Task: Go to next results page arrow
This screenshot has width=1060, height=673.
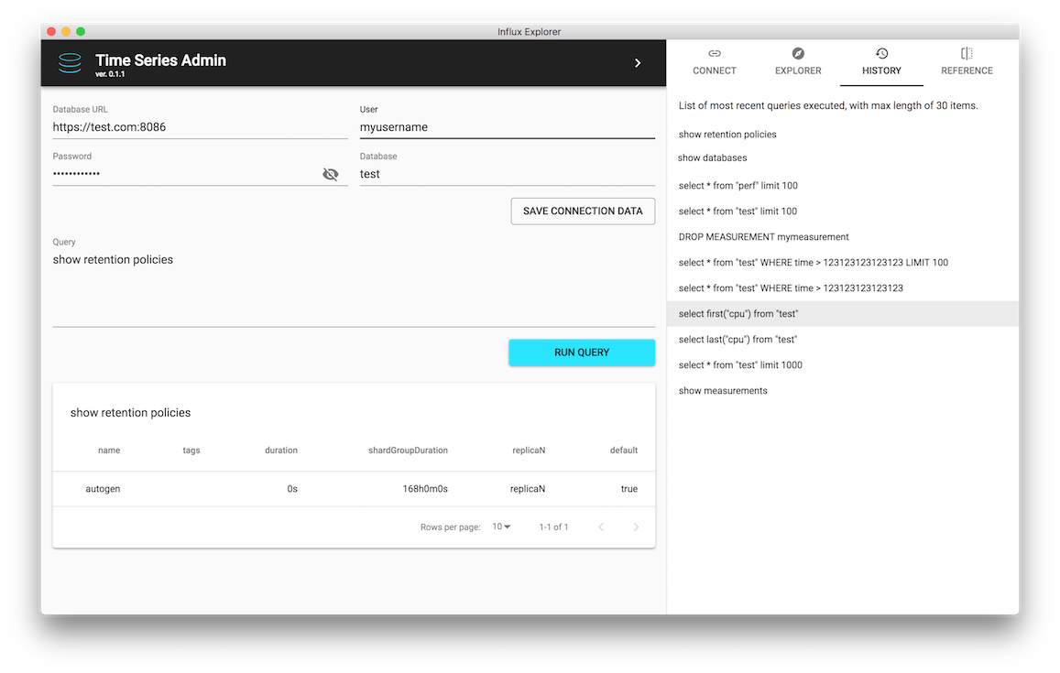Action: click(x=636, y=527)
